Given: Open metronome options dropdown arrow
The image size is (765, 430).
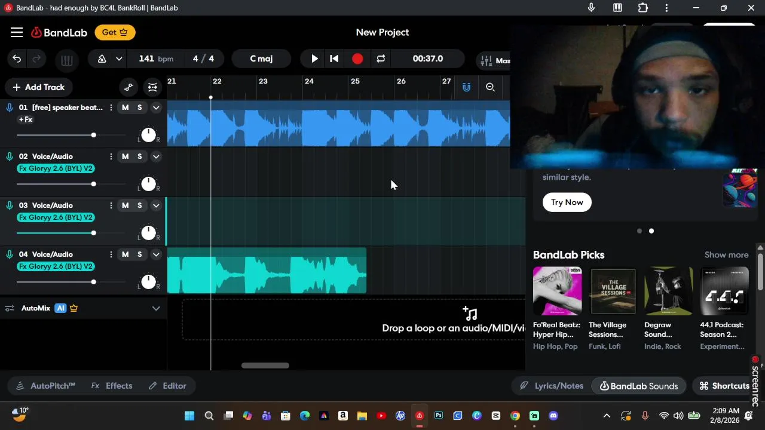Looking at the screenshot, I should point(119,59).
